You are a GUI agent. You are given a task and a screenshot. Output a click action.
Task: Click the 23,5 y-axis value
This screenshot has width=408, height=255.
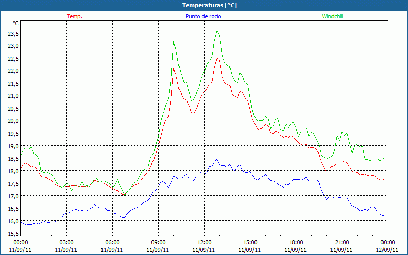pyautogui.click(x=13, y=34)
